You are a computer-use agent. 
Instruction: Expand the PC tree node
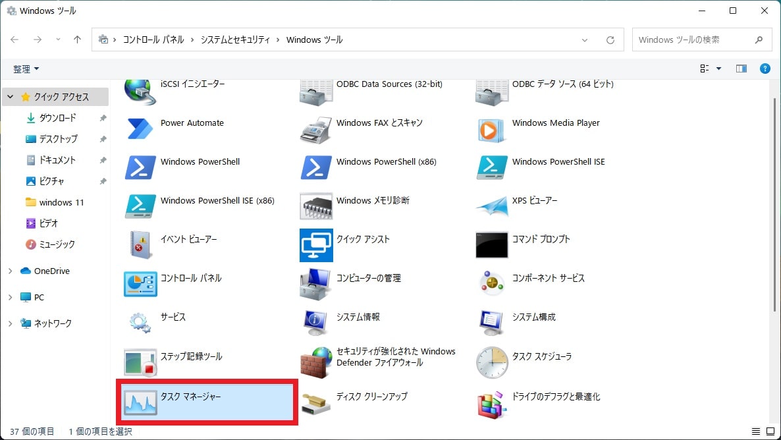[10, 297]
